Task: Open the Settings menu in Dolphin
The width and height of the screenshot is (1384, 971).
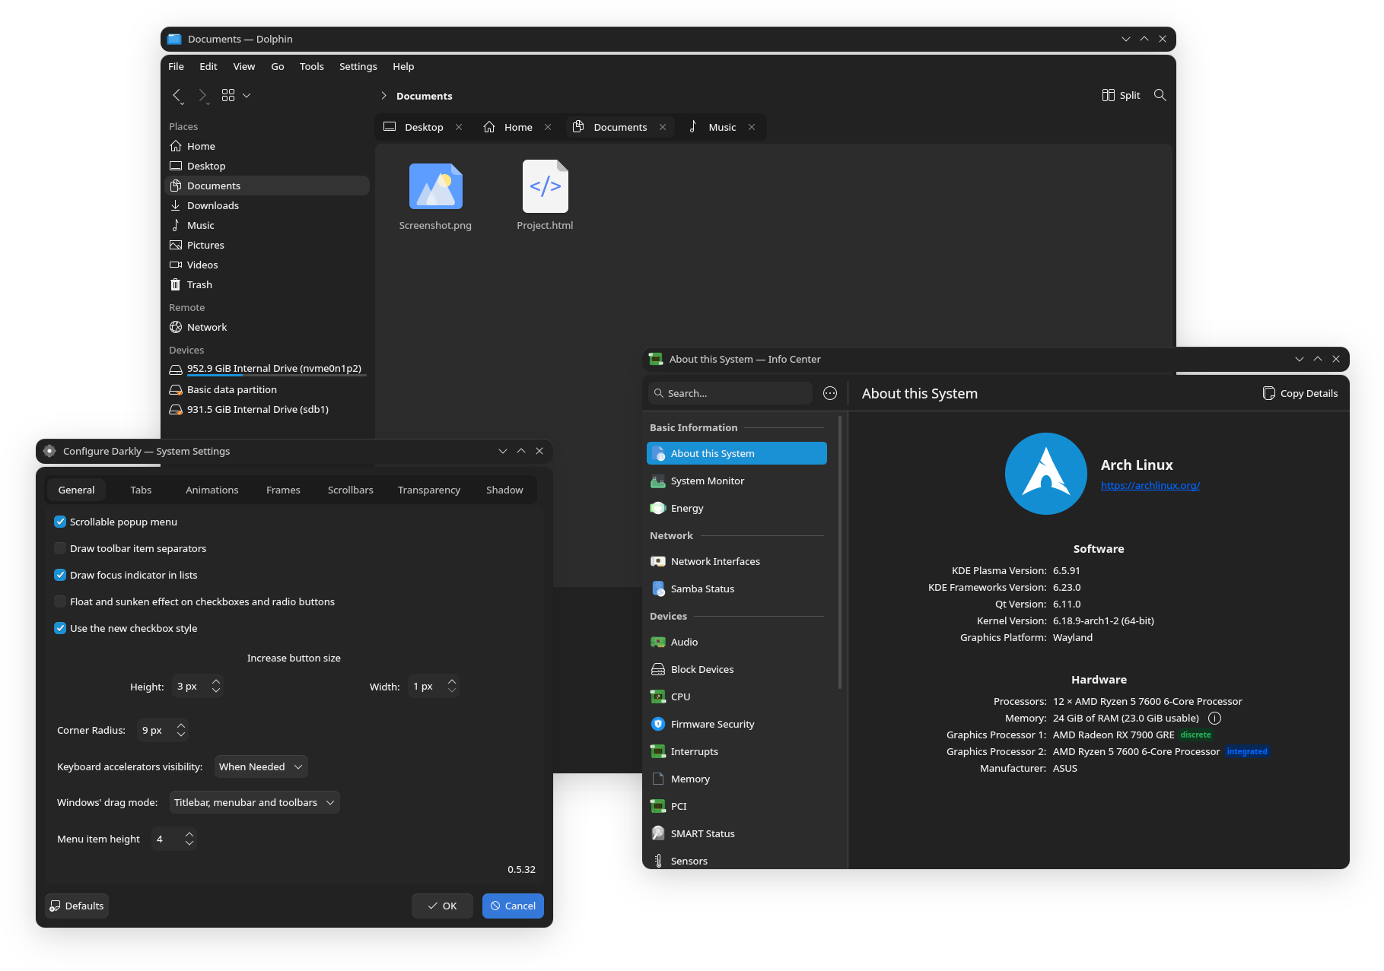Action: pyautogui.click(x=358, y=66)
